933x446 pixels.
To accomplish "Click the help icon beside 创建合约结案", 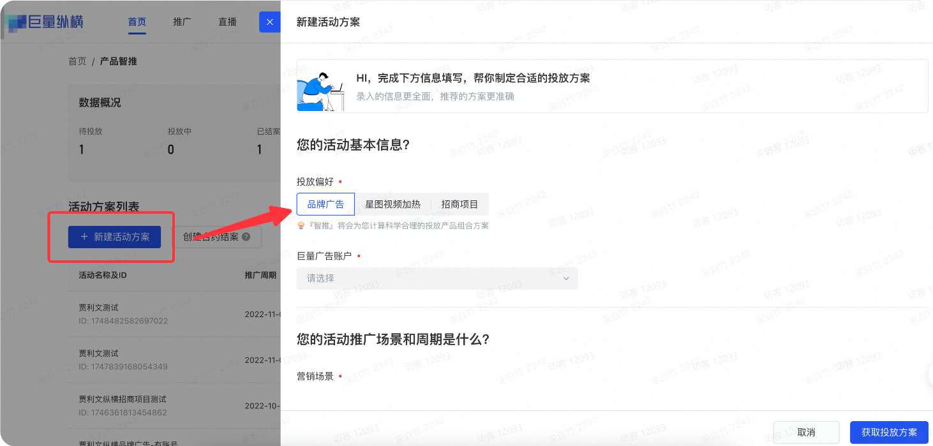I will 246,237.
